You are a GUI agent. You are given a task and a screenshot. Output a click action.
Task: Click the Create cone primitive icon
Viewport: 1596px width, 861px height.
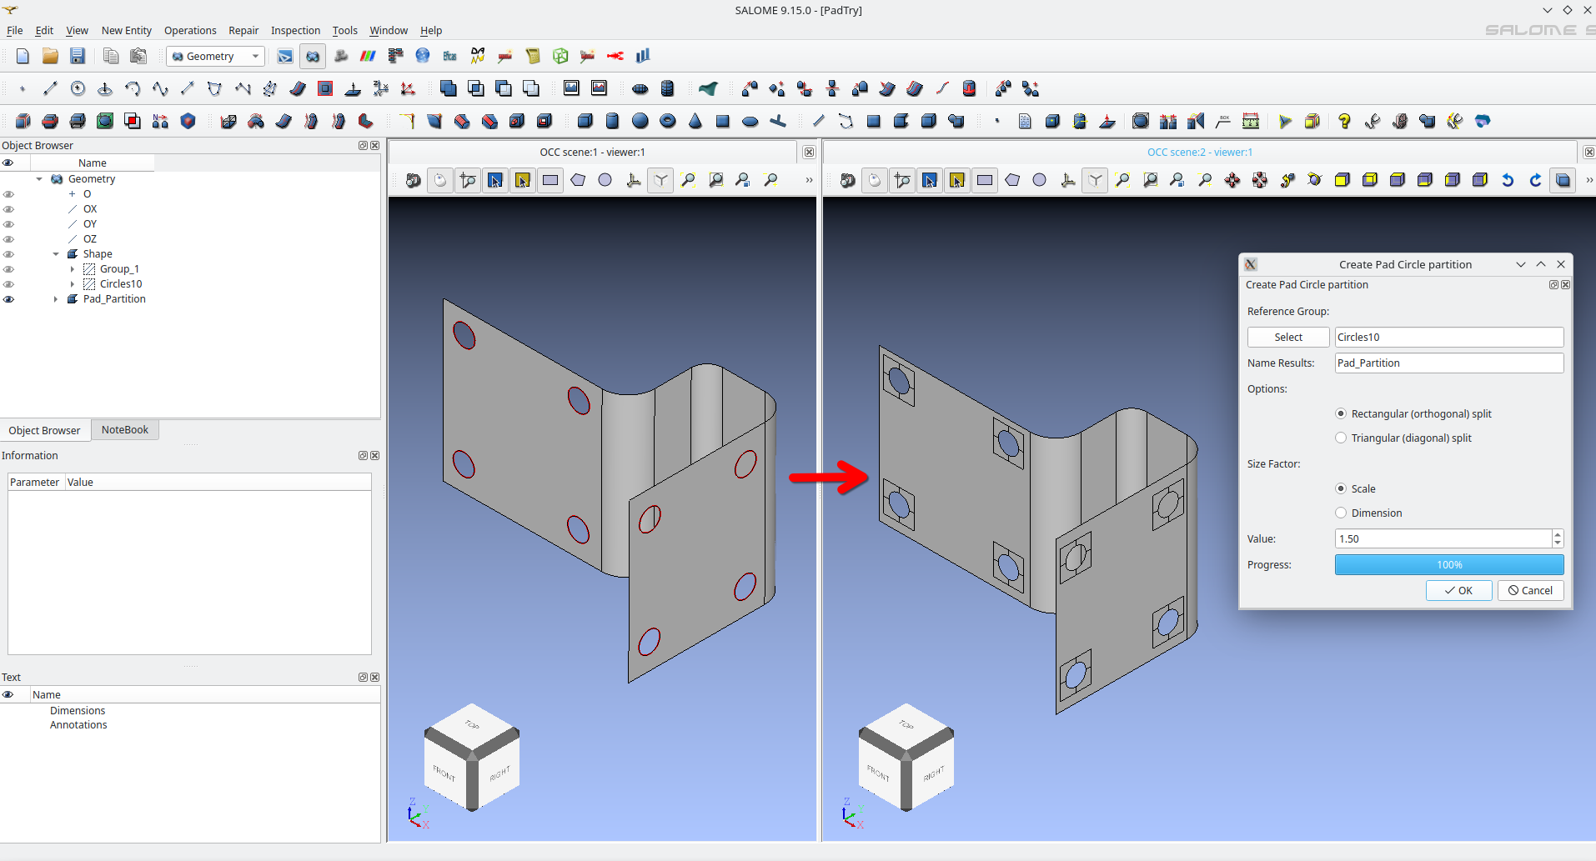click(695, 121)
